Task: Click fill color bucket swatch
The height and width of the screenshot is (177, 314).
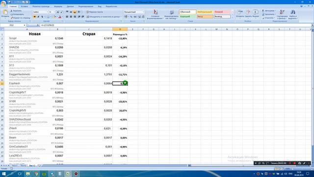Action: coord(53,17)
